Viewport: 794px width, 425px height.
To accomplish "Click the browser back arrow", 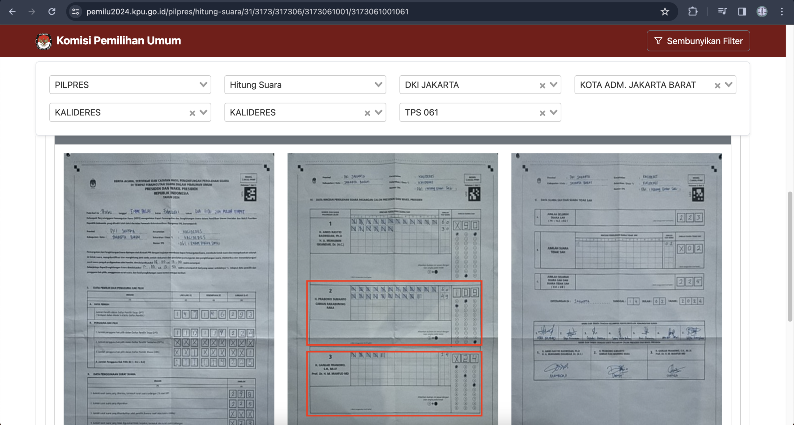I will (12, 12).
